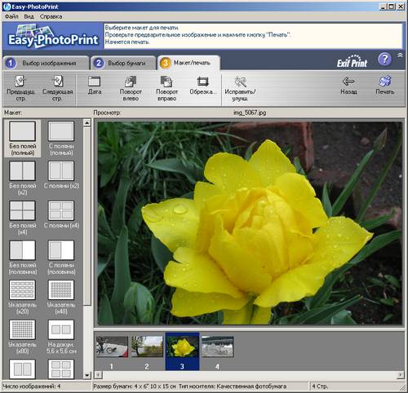Image resolution: width=408 pixels, height=393 pixels.
Task: Select layout Без полей (половина)
Action: (23, 257)
